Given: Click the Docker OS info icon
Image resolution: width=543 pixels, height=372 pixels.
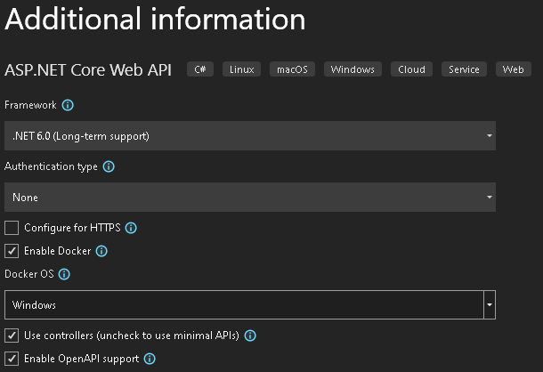Looking at the screenshot, I should 64,274.
